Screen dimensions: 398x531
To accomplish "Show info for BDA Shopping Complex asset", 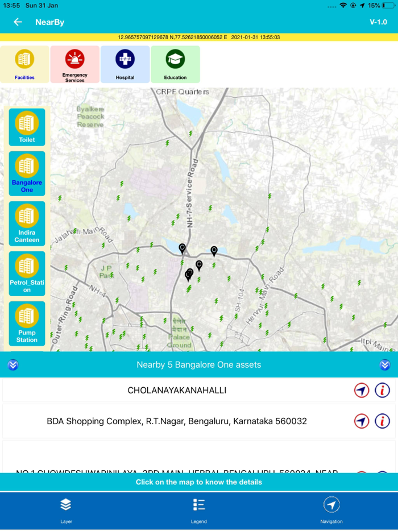I will click(382, 421).
